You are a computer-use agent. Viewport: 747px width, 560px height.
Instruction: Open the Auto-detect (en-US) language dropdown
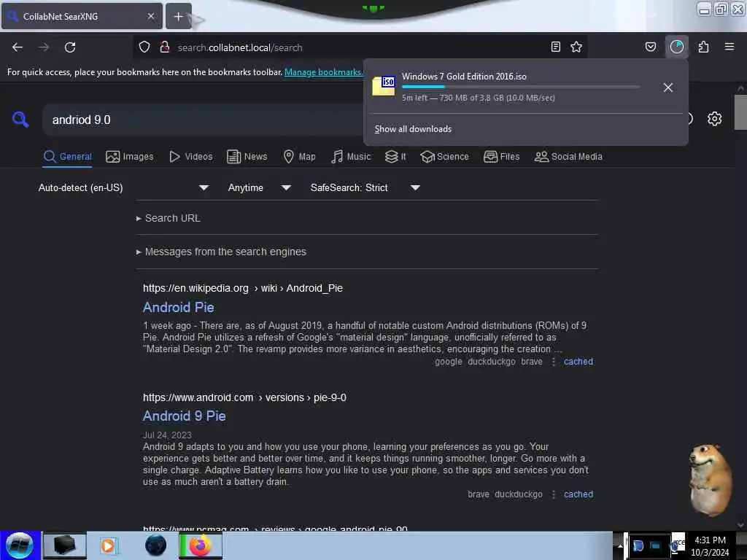click(123, 187)
